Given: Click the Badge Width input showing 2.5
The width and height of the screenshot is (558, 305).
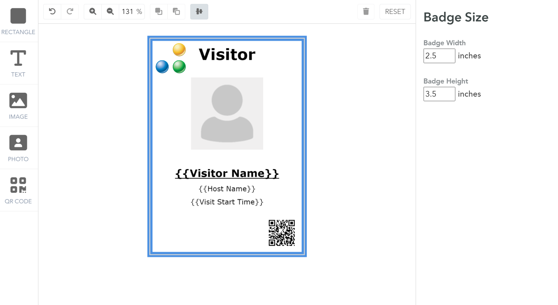Looking at the screenshot, I should tap(439, 56).
